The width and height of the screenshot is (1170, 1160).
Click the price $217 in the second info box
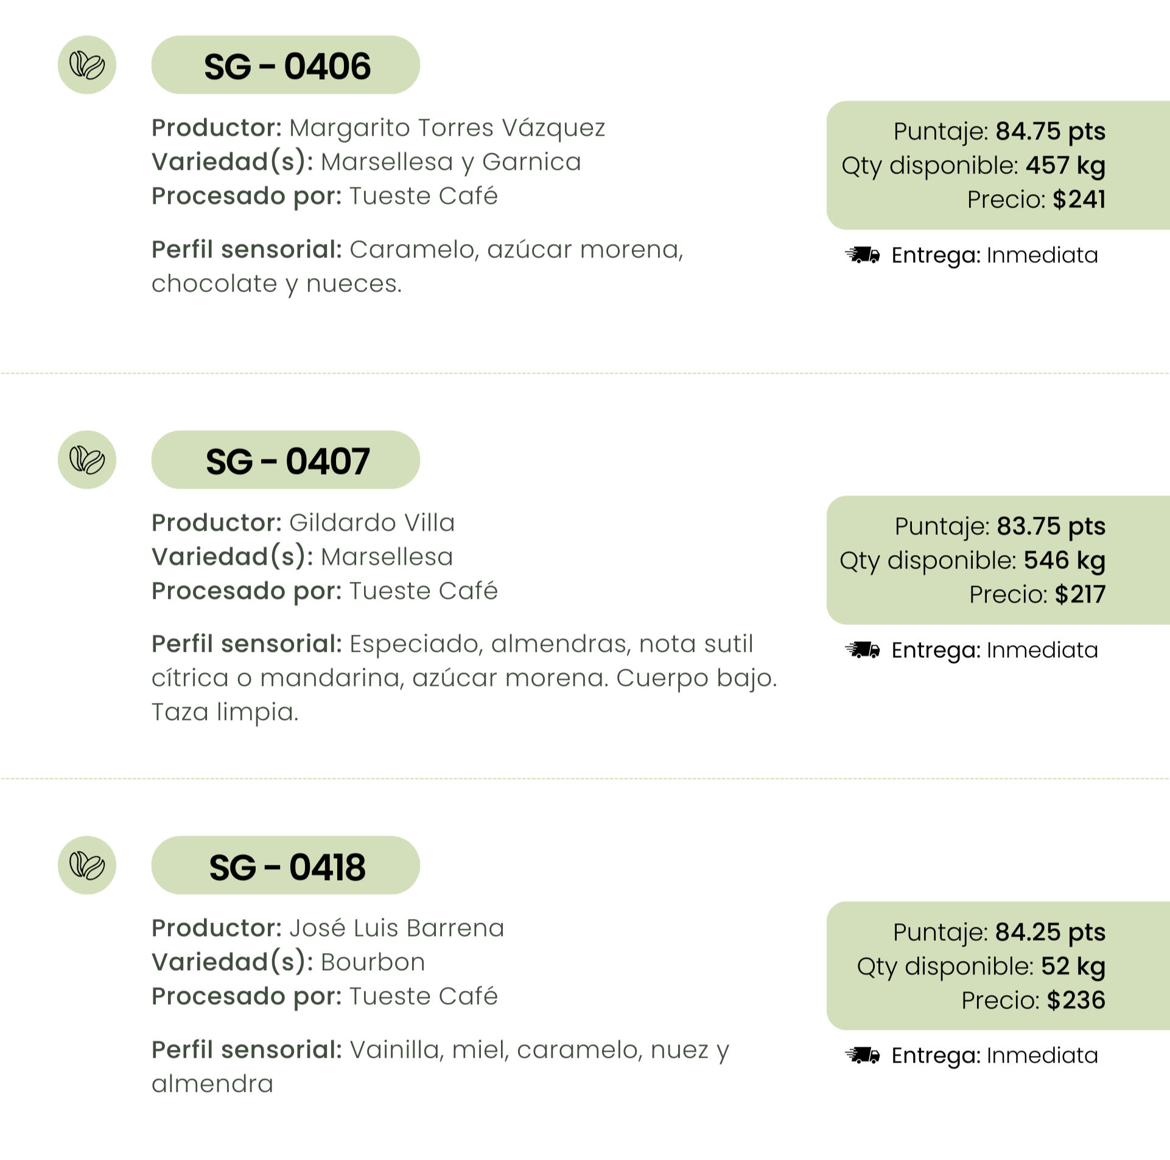click(1080, 595)
